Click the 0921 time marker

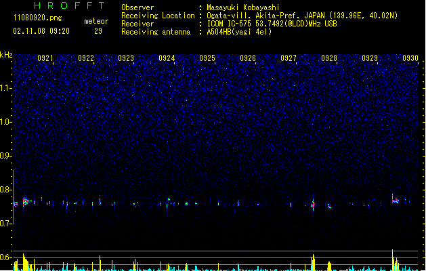click(45, 58)
